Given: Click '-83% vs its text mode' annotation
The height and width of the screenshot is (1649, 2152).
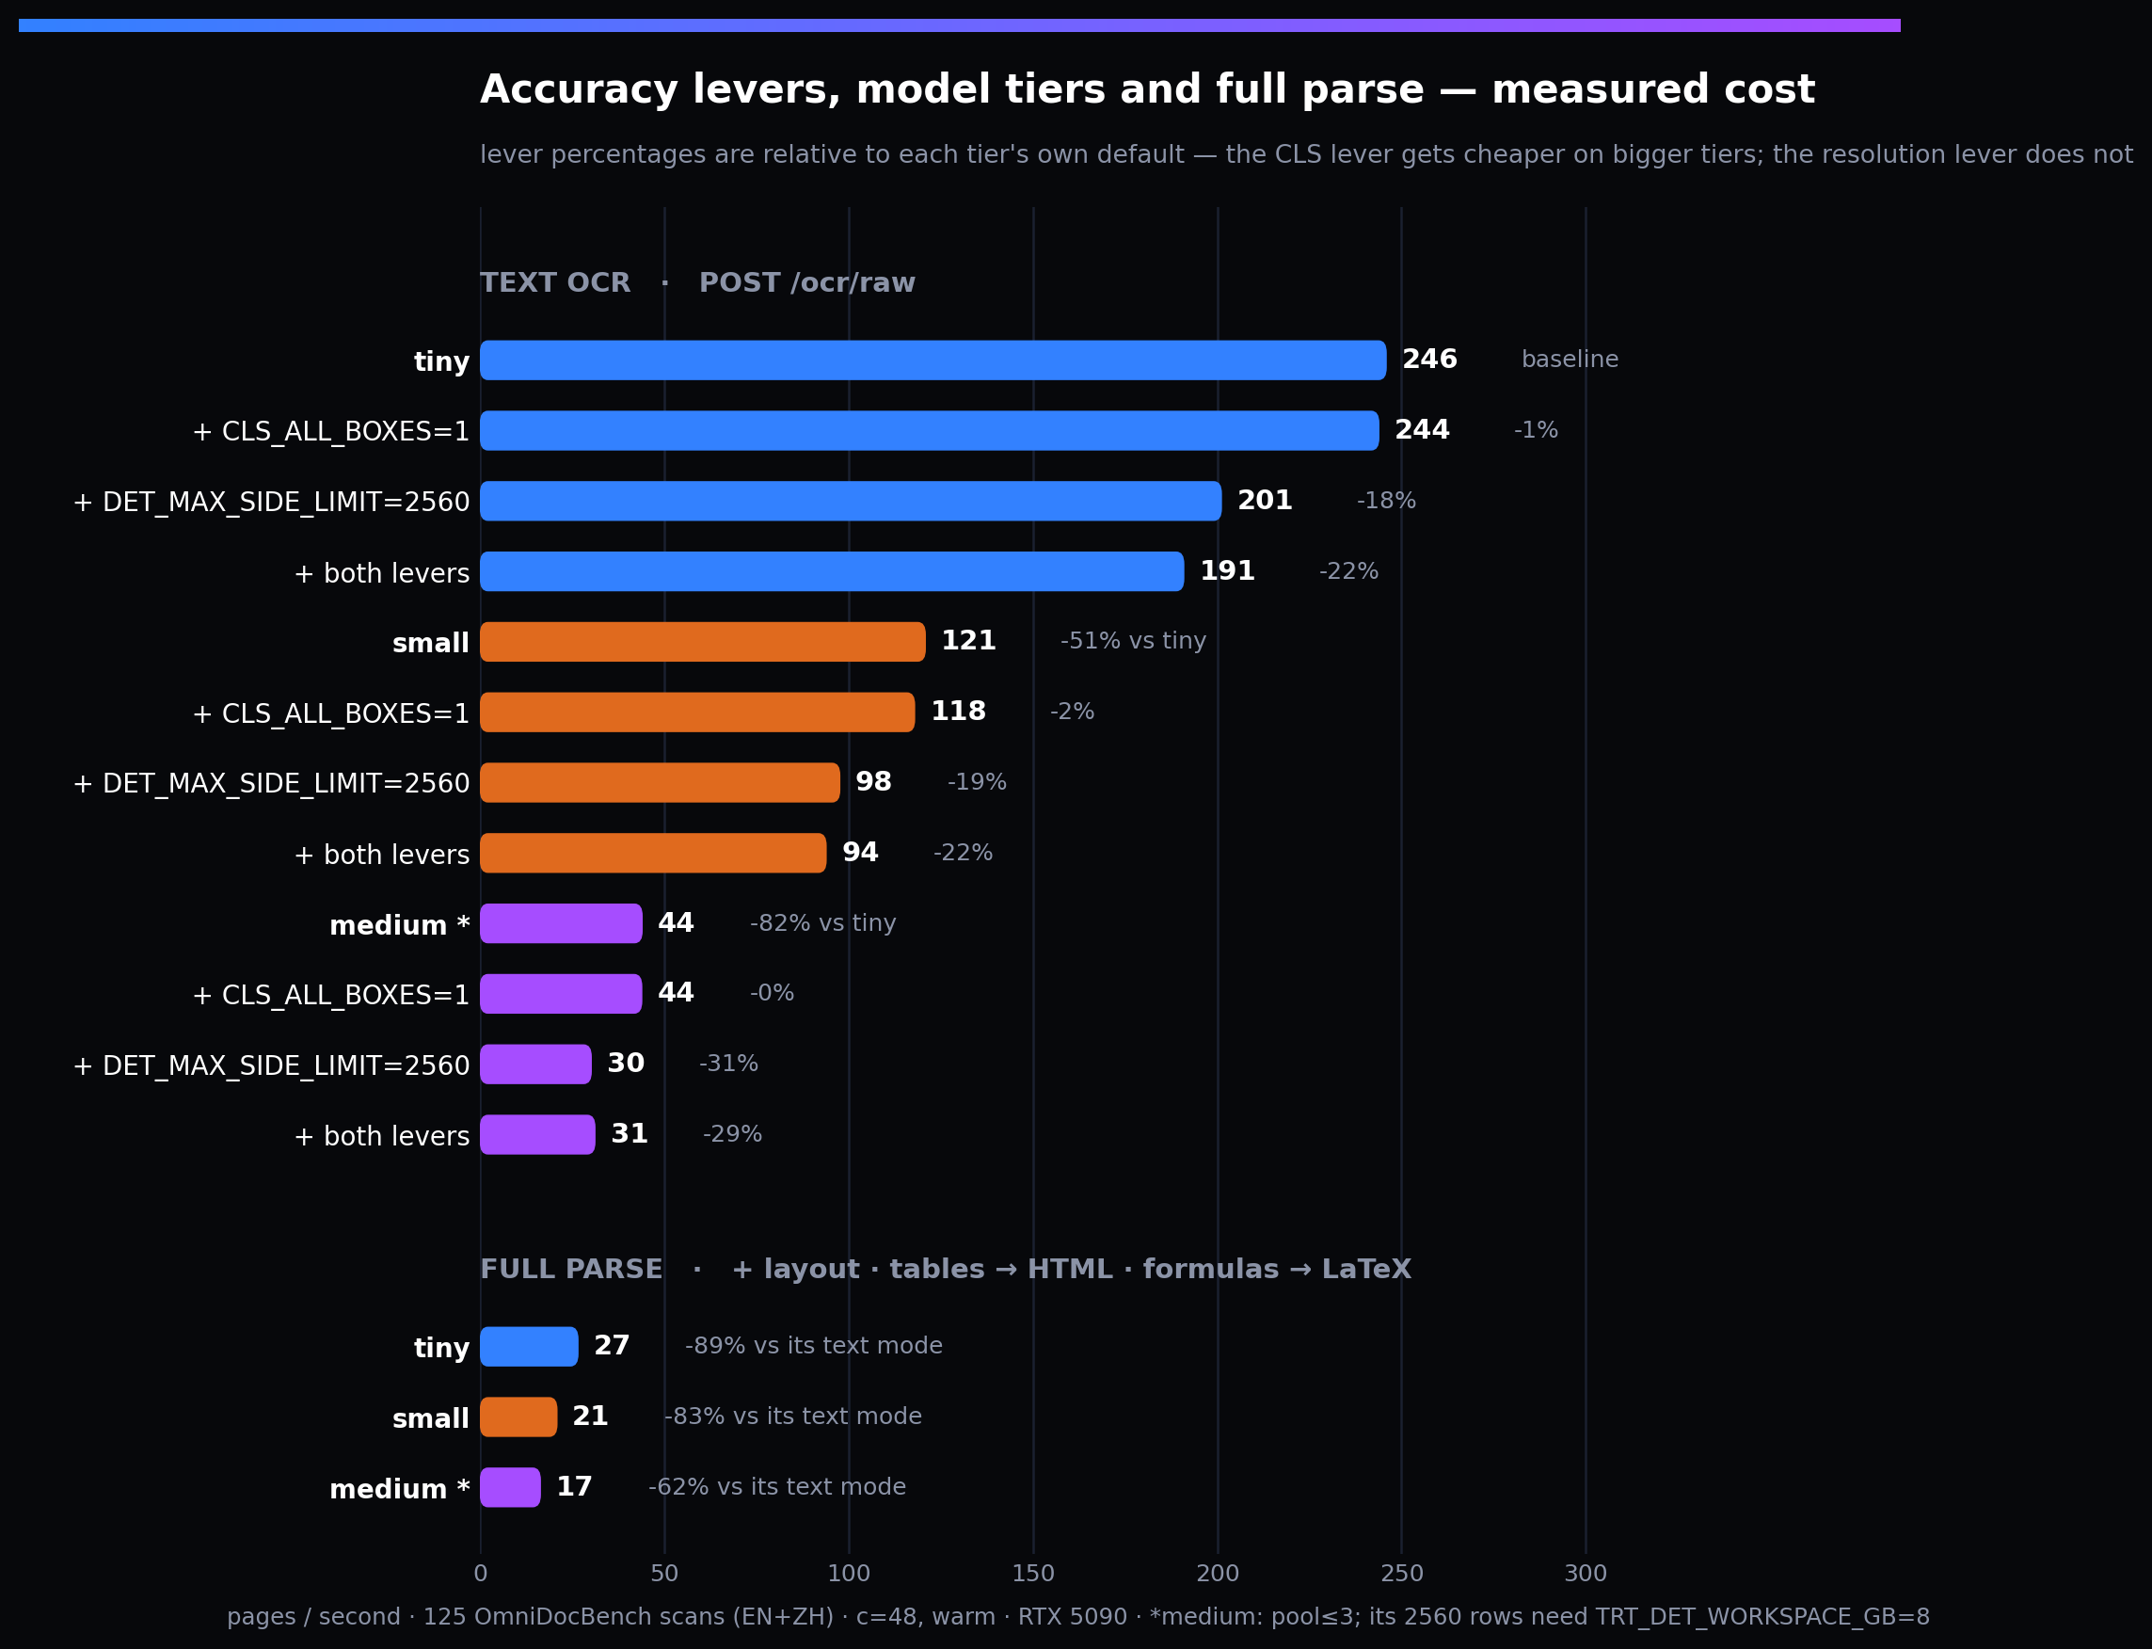Looking at the screenshot, I should point(793,1417).
